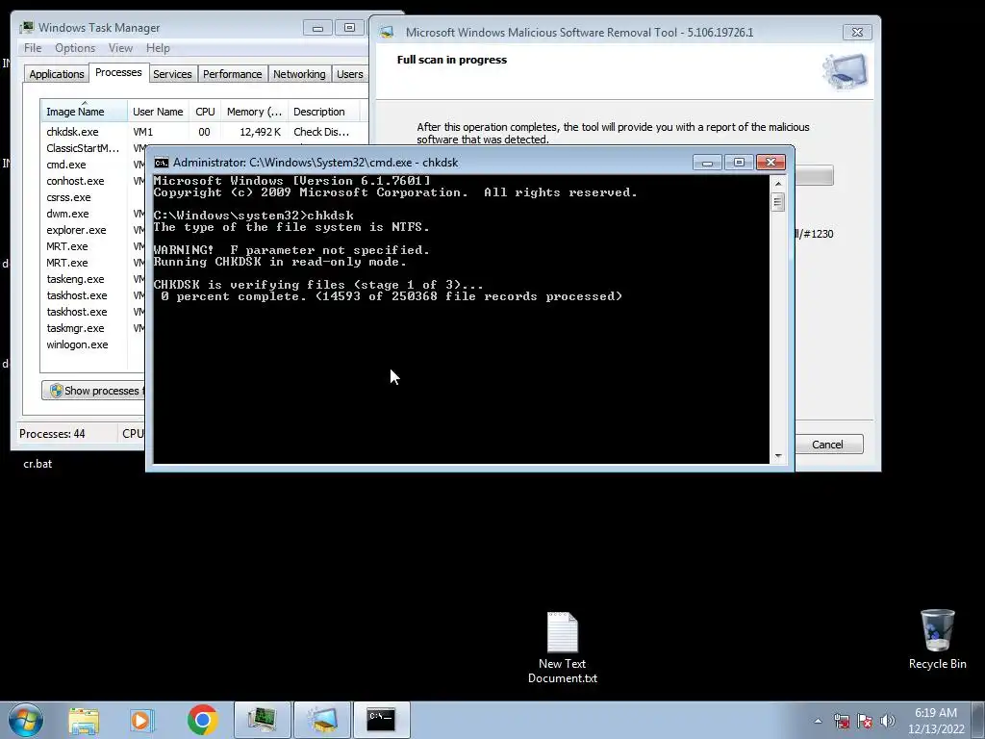Click the Show Desktop strip at taskbar end

(x=978, y=720)
